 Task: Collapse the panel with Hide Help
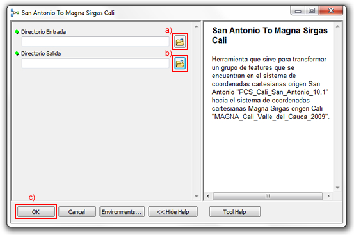(173, 212)
